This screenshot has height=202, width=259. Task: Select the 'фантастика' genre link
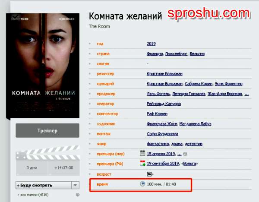tap(158, 144)
